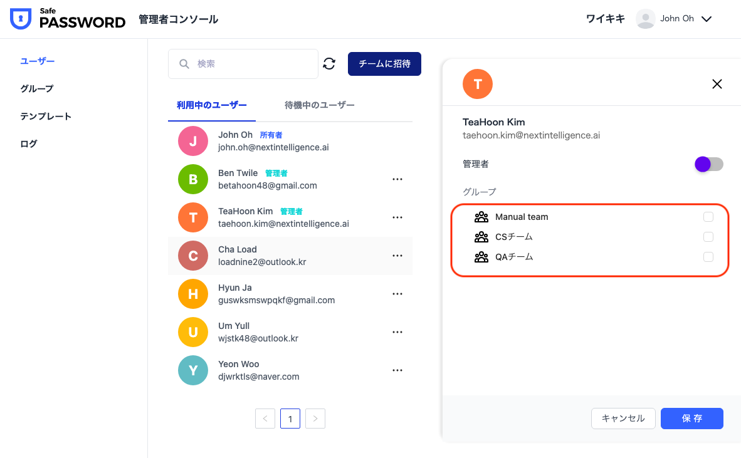Screen dimensions: 741x458
Task: Check the QAチーム group checkbox
Action: 708,257
